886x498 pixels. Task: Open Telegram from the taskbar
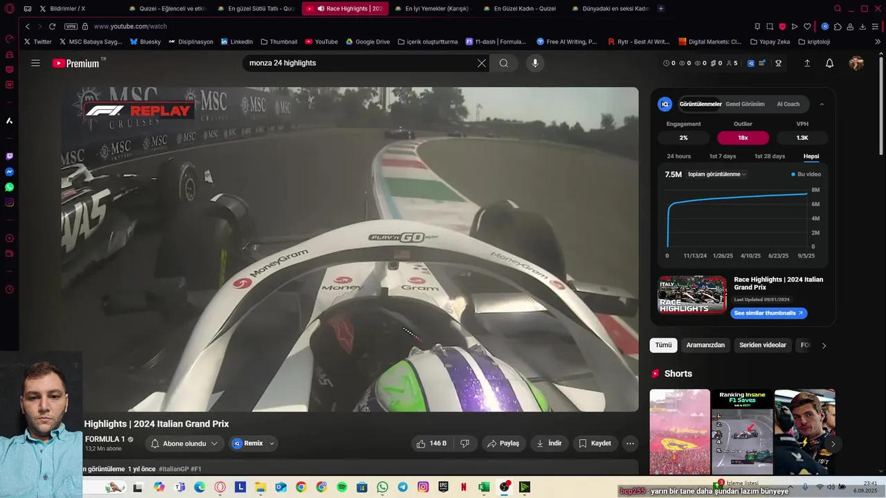(x=403, y=487)
